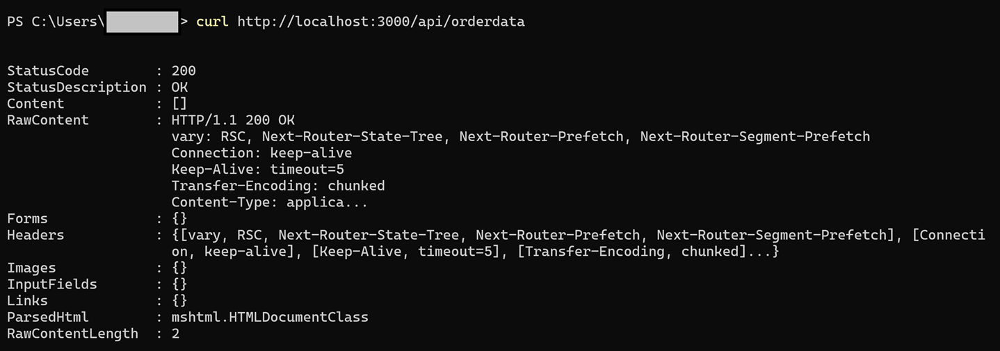This screenshot has width=1000, height=351.
Task: Click the Forms label
Action: pyautogui.click(x=28, y=219)
